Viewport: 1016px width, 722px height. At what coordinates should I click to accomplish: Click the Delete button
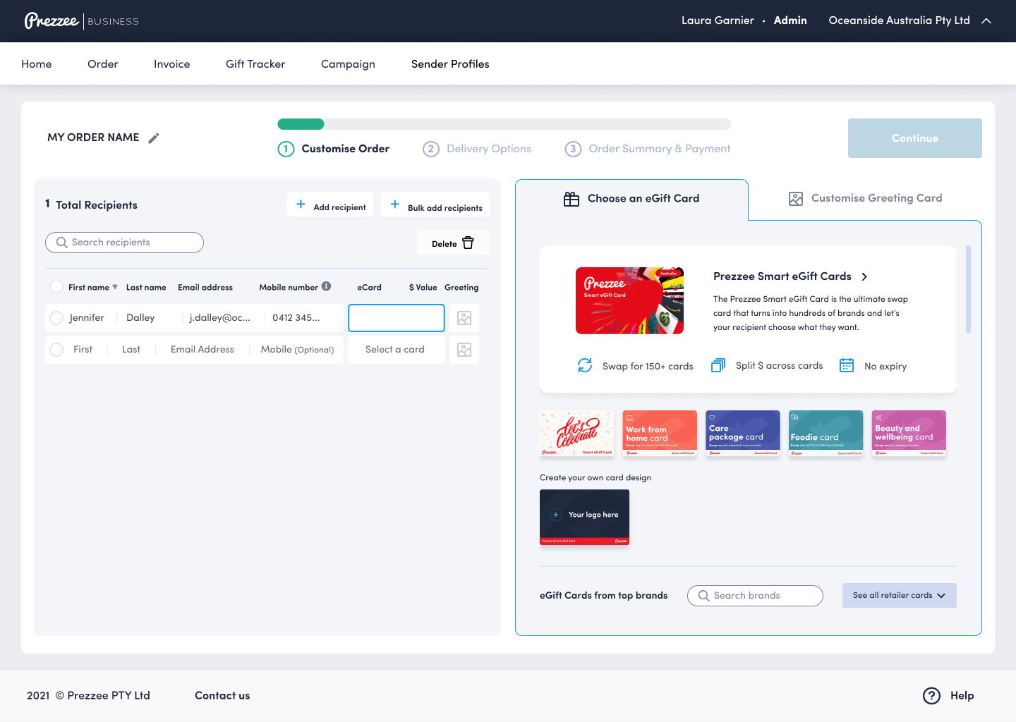click(x=453, y=243)
